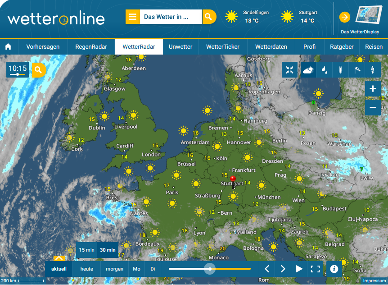388x285 pixels.
Task: Switch to the precipitation raindrops layer
Action: pos(325,70)
